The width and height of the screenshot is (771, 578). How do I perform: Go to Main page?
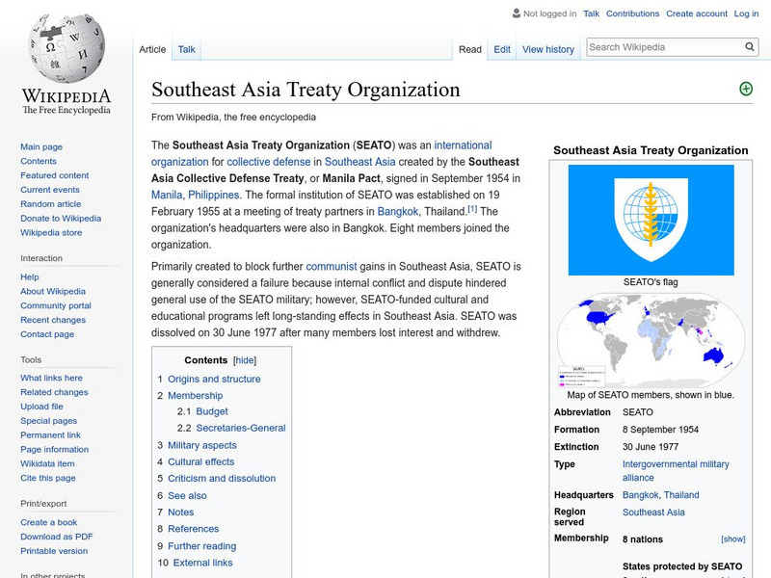(x=41, y=146)
